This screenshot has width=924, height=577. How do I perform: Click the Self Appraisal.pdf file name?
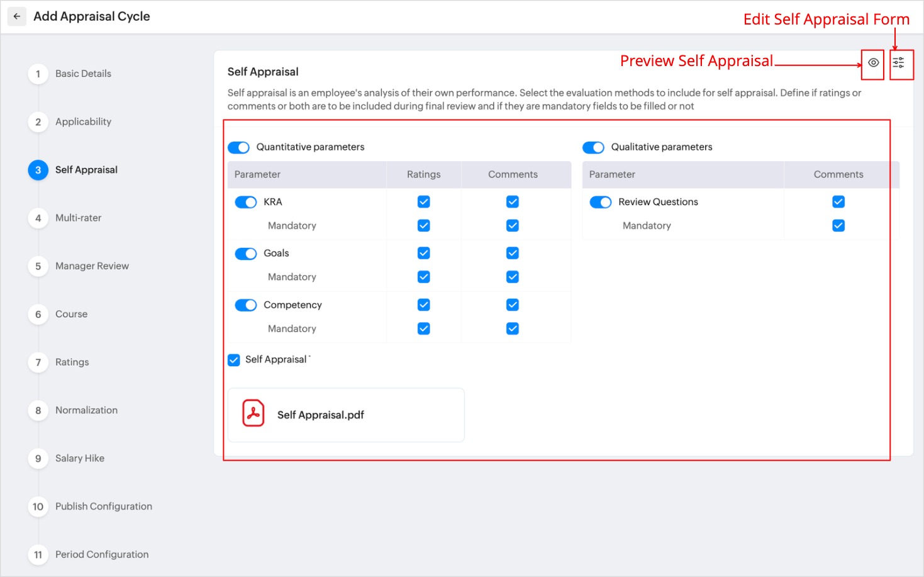pos(321,415)
